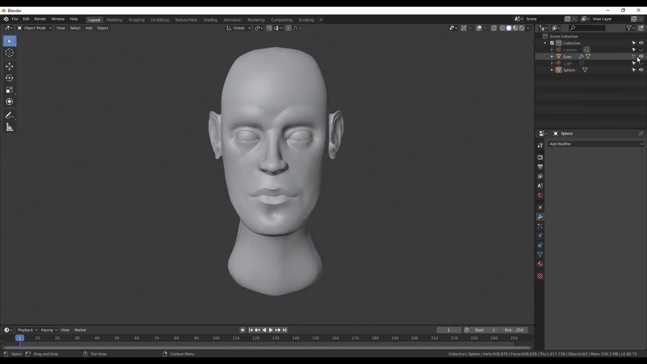The image size is (647, 364).
Task: Choose the Rotate tool
Action: (10, 78)
